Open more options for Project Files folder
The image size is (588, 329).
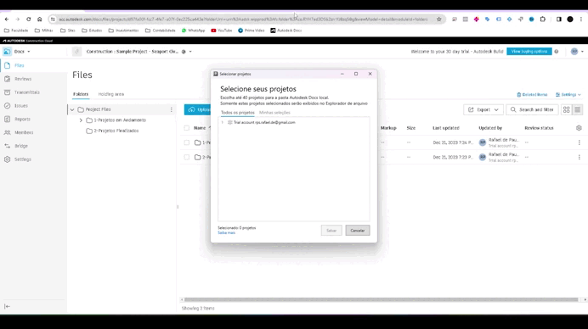(x=172, y=109)
